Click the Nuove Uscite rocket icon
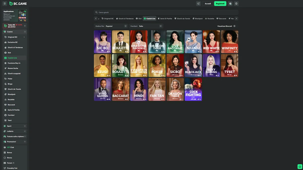Image resolution: width=303 pixels, height=170 pixels. pyautogui.click(x=6, y=68)
